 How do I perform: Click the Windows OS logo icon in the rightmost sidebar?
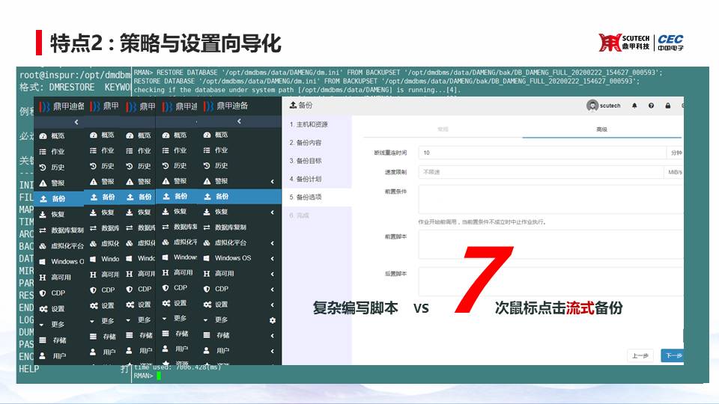[207, 258]
